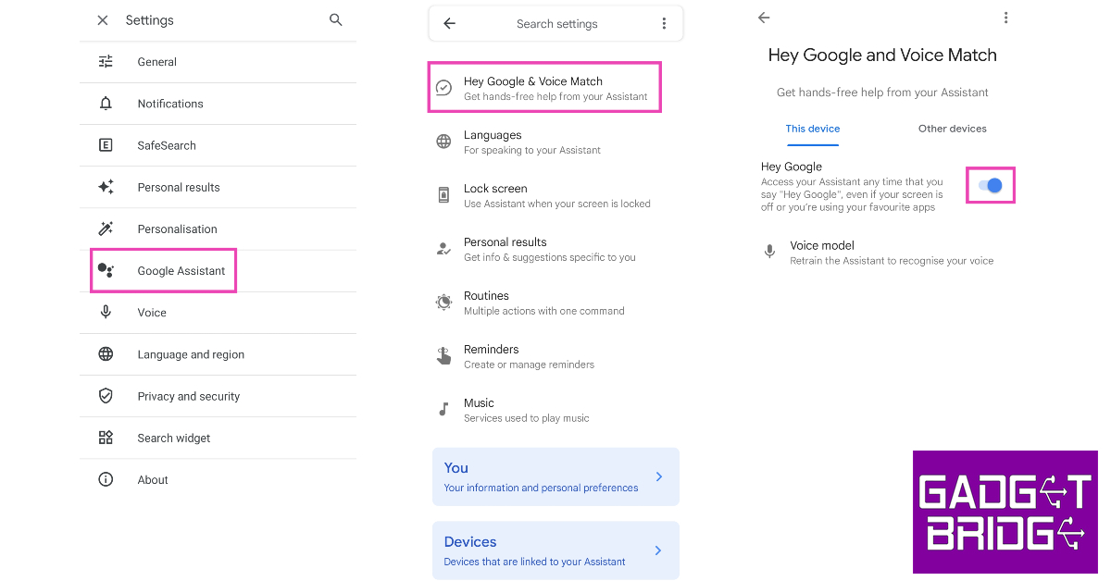Tap the Voice microphone icon

tap(106, 313)
